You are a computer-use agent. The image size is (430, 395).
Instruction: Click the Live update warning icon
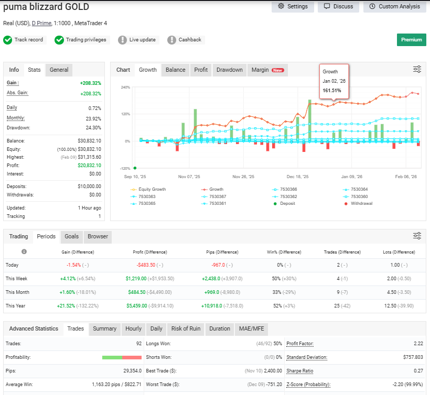122,40
